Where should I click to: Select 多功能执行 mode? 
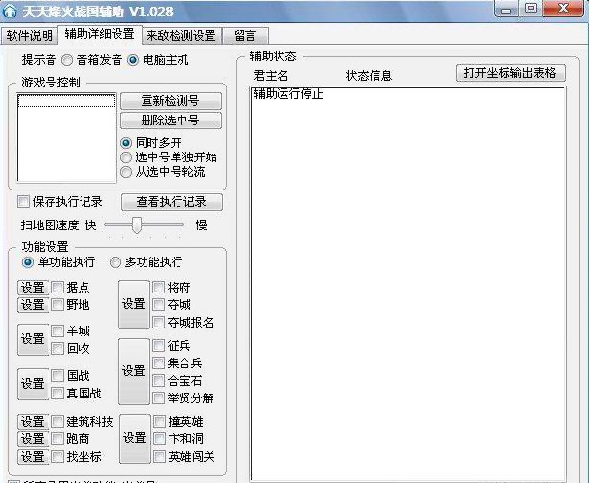(115, 262)
